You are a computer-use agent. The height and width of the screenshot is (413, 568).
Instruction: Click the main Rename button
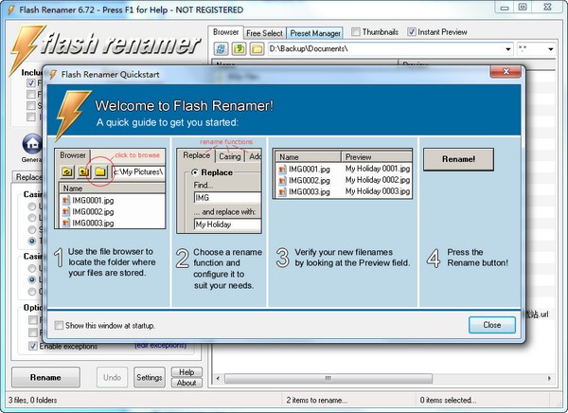(45, 377)
